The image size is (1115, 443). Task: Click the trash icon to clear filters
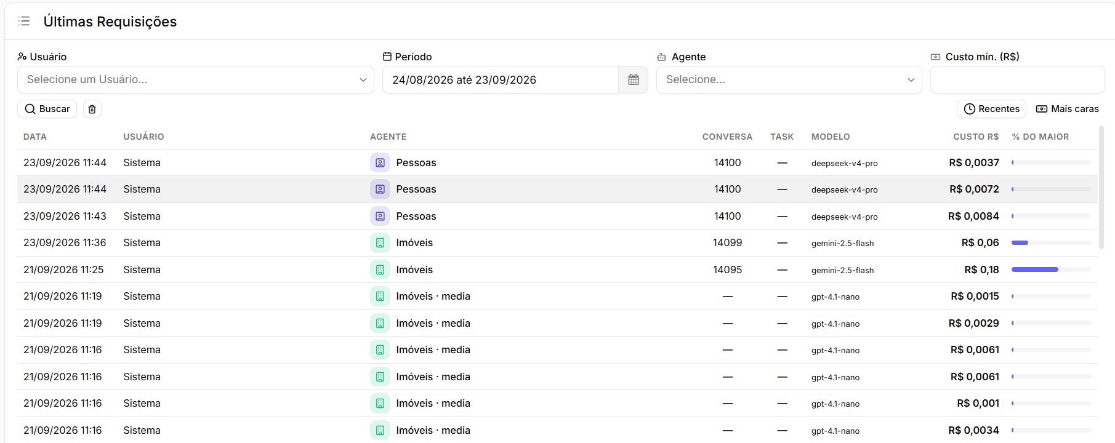coord(92,109)
